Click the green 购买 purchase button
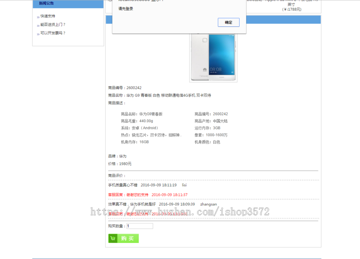Image resolution: width=360 pixels, height=259 pixels. (123, 238)
